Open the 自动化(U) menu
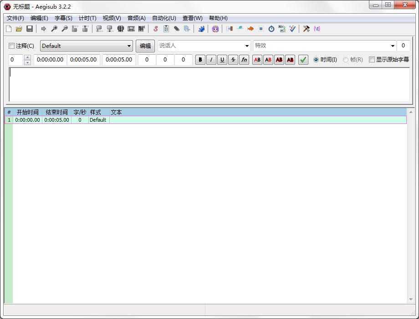Image resolution: width=419 pixels, height=319 pixels. click(164, 18)
